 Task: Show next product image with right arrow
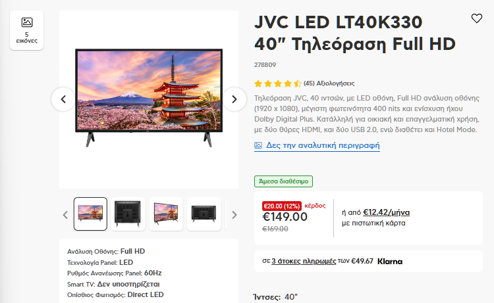[x=234, y=99]
